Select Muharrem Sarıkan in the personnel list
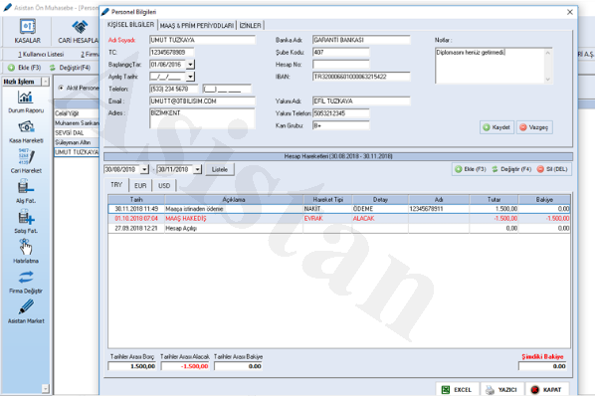The height and width of the screenshot is (396, 595). pyautogui.click(x=77, y=123)
